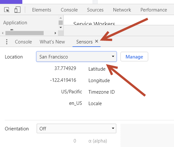Screen dimensions: 174x147
Task: Click the sidebar scroll up arrow
Action: pyautogui.click(x=61, y=18)
